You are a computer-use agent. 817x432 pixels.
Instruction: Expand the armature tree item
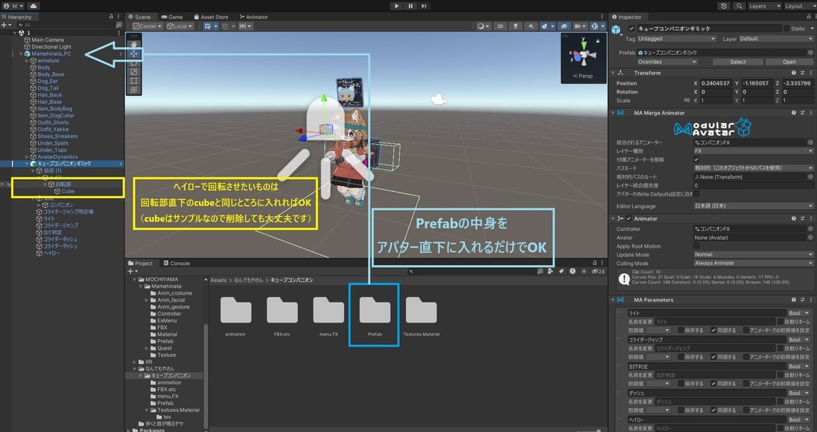(x=27, y=61)
